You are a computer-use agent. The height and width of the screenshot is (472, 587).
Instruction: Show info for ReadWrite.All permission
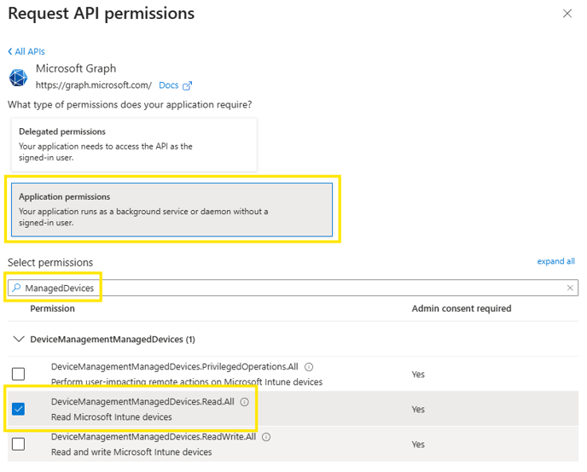(x=266, y=437)
